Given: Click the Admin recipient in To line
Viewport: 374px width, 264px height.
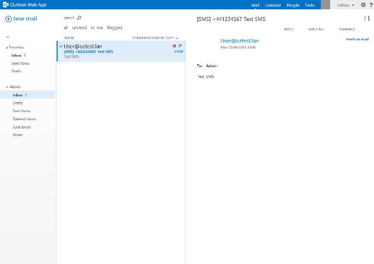Looking at the screenshot, I should pos(212,66).
